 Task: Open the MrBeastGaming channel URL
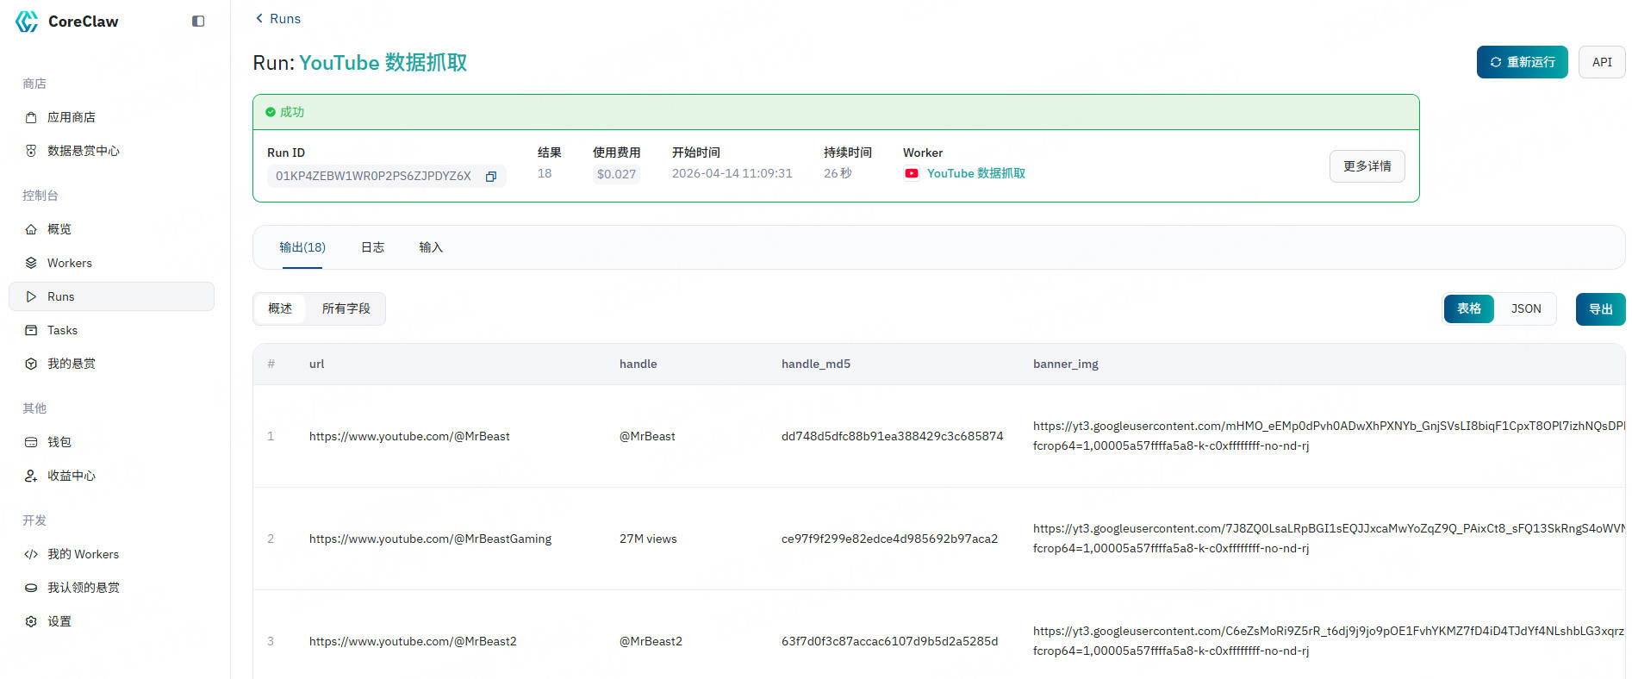pos(430,539)
